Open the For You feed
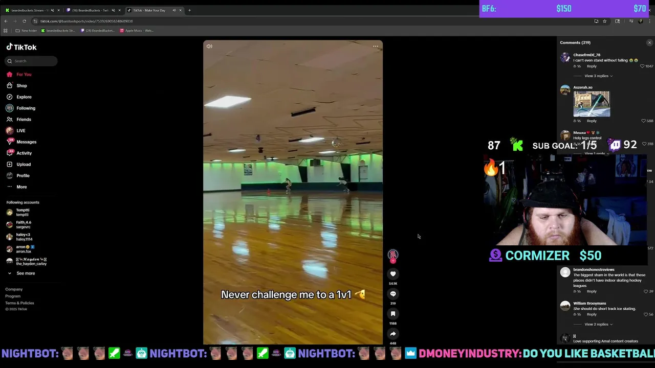 (19, 74)
